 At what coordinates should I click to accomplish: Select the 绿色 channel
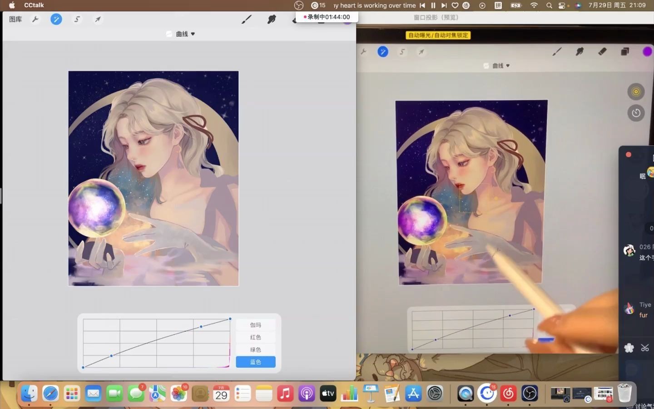[256, 349]
